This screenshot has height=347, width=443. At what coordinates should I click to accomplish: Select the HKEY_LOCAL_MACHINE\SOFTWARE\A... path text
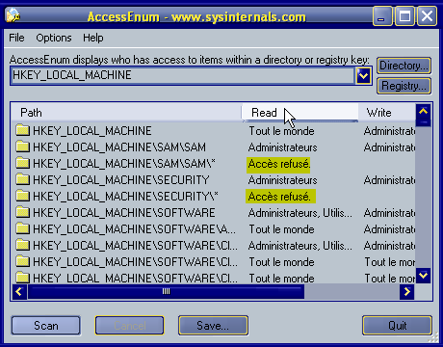[134, 229]
